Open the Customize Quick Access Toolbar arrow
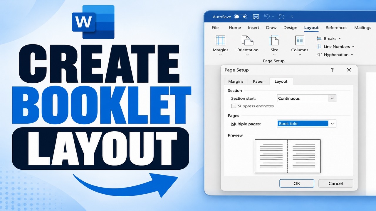 292,17
